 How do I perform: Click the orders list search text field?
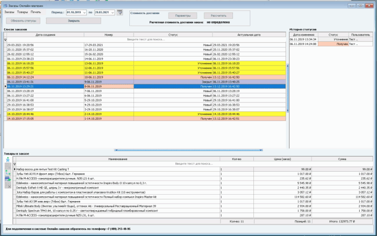[147, 39]
